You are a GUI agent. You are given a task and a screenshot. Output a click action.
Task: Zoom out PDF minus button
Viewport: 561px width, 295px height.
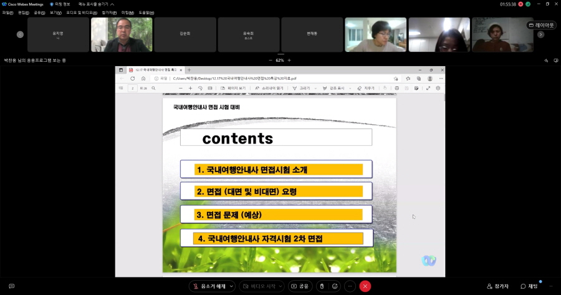[x=181, y=88]
